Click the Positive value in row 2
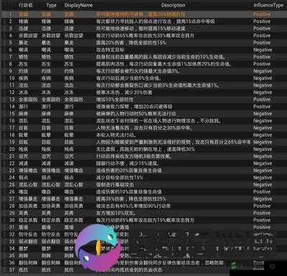The width and height of the screenshot is (287, 276). (262, 22)
